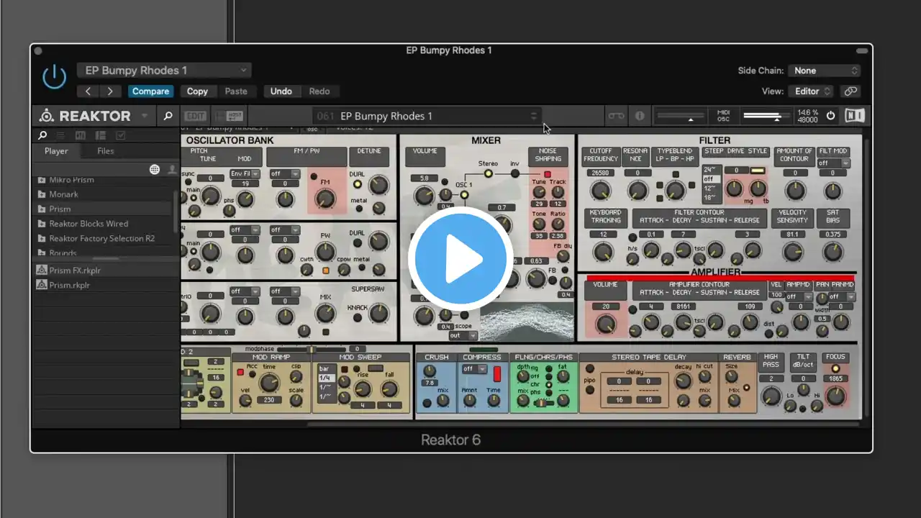This screenshot has width=921, height=518.
Task: Toggle the Stereo light in the Mixer
Action: click(x=489, y=173)
